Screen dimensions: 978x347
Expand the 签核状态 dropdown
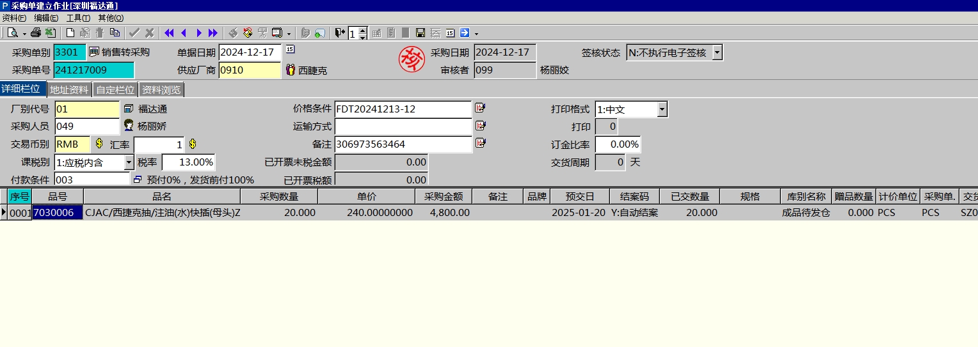coord(717,52)
